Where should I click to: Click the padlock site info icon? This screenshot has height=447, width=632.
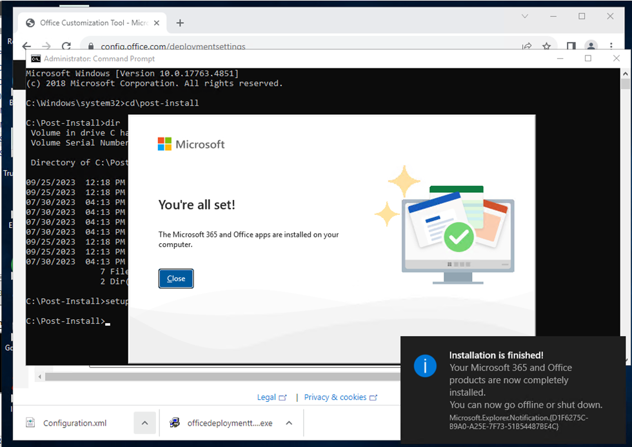[x=91, y=46]
